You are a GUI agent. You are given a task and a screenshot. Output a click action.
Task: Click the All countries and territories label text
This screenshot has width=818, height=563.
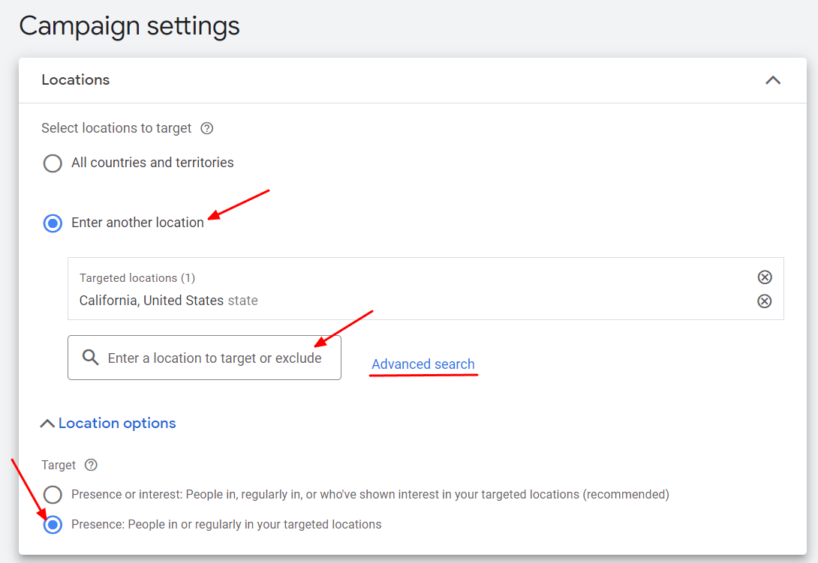coord(152,163)
